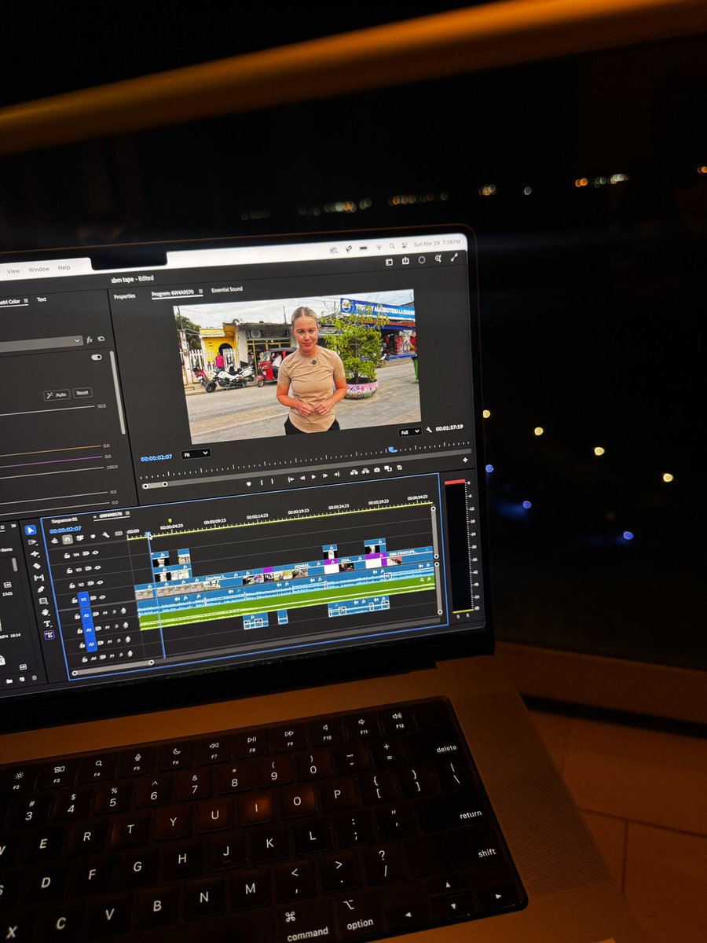This screenshot has width=707, height=943.
Task: Solo the A2 audio track
Action: [x=116, y=626]
